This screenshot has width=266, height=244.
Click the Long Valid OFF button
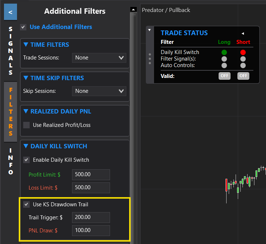pos(224,76)
